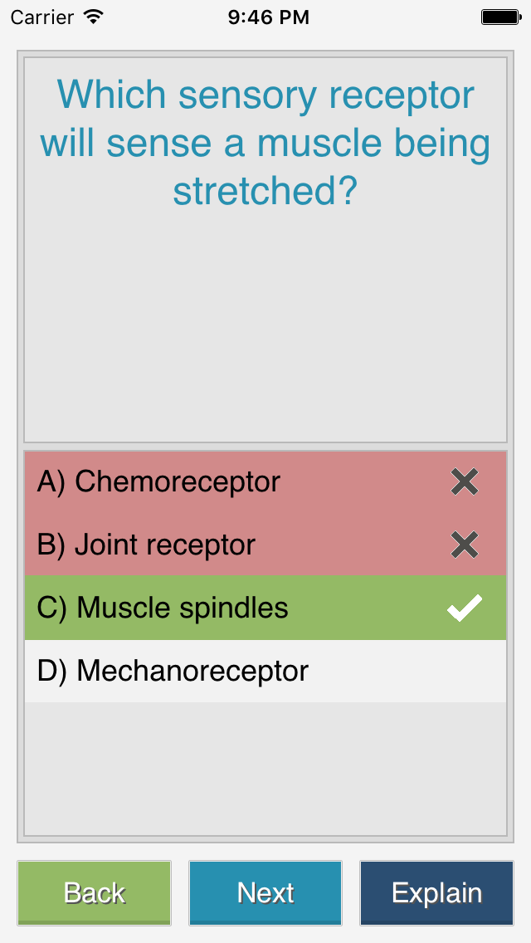Click the white checkmark beside Muscle spindles
The height and width of the screenshot is (943, 531).
pyautogui.click(x=465, y=608)
